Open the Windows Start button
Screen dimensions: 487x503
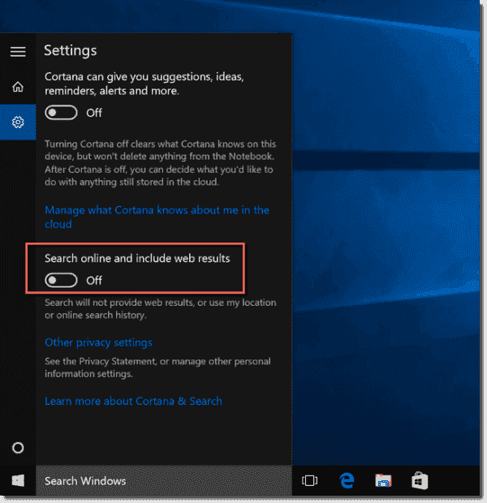pos(18,480)
